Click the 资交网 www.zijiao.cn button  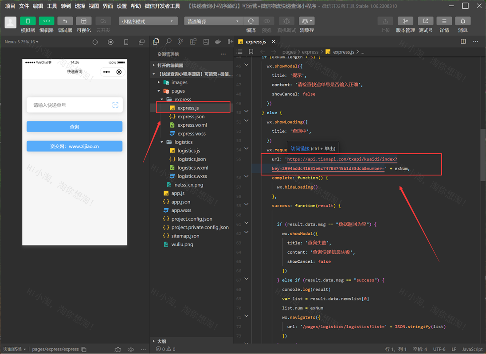click(x=74, y=146)
